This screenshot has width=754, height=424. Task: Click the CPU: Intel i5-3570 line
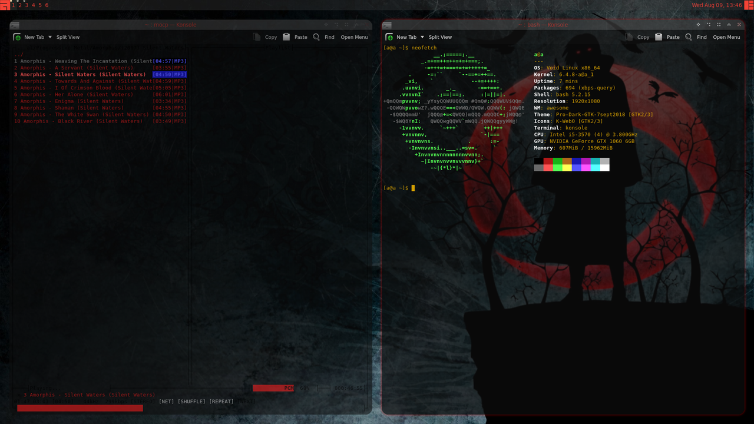[x=586, y=134]
